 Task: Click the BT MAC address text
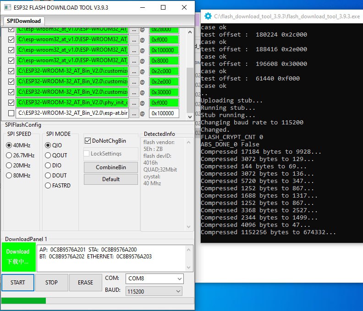62,257
